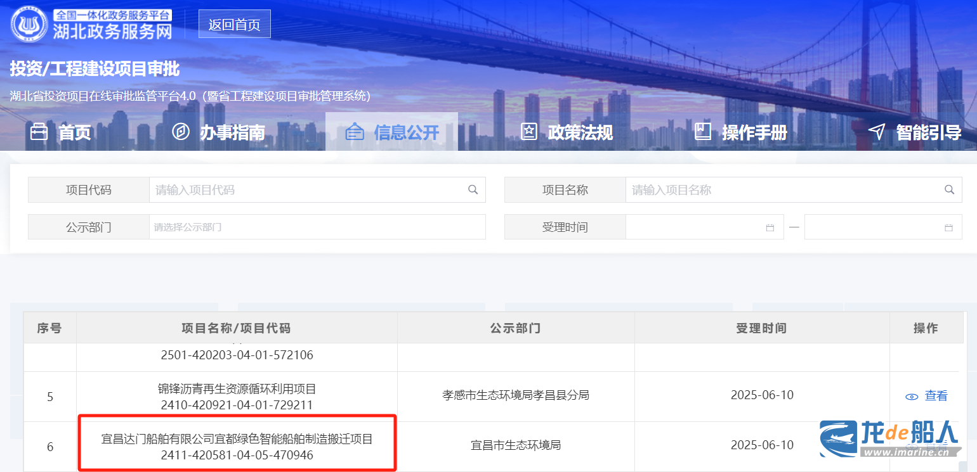This screenshot has height=472, width=977.
Task: Click the search icon in 项目名称 field
Action: [949, 189]
